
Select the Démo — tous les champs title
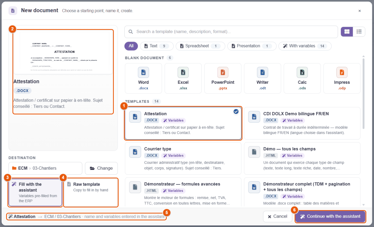[x=289, y=149]
